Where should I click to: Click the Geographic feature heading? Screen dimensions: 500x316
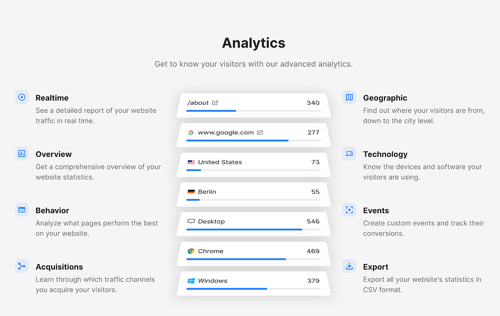coord(385,97)
